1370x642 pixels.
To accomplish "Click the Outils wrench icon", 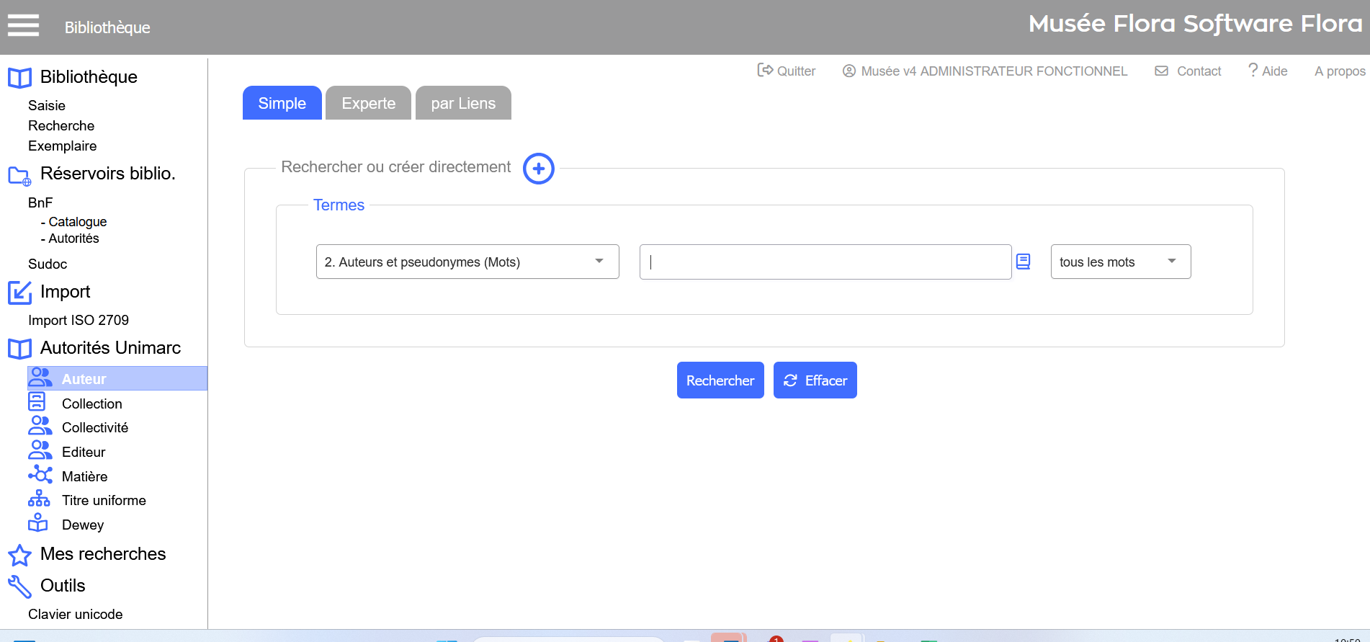I will point(19,587).
